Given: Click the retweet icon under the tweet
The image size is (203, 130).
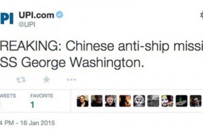Looking at the screenshot, I should [21, 80].
